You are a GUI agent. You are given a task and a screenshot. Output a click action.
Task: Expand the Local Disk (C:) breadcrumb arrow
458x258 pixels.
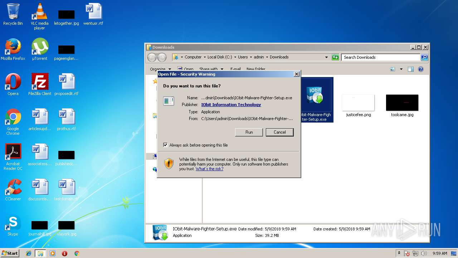(x=235, y=57)
